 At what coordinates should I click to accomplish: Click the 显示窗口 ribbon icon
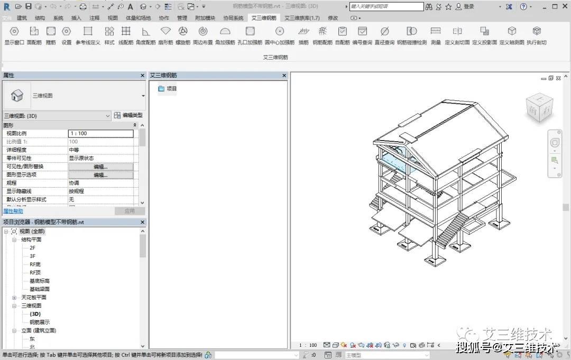pos(14,32)
